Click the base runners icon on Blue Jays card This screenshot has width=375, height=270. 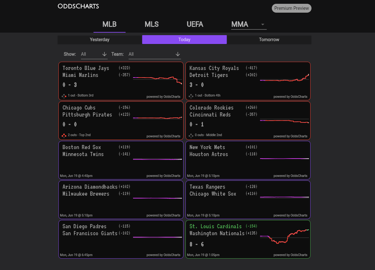coord(64,95)
